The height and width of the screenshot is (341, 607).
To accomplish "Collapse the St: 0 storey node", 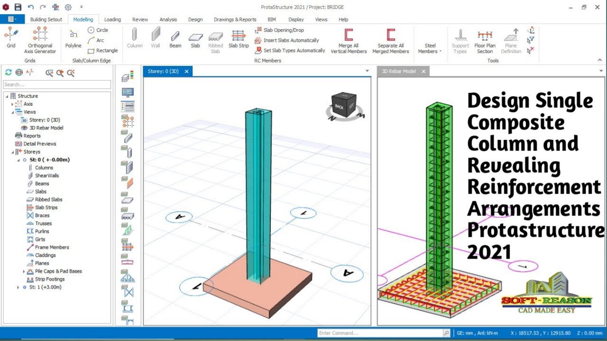I will [18, 160].
